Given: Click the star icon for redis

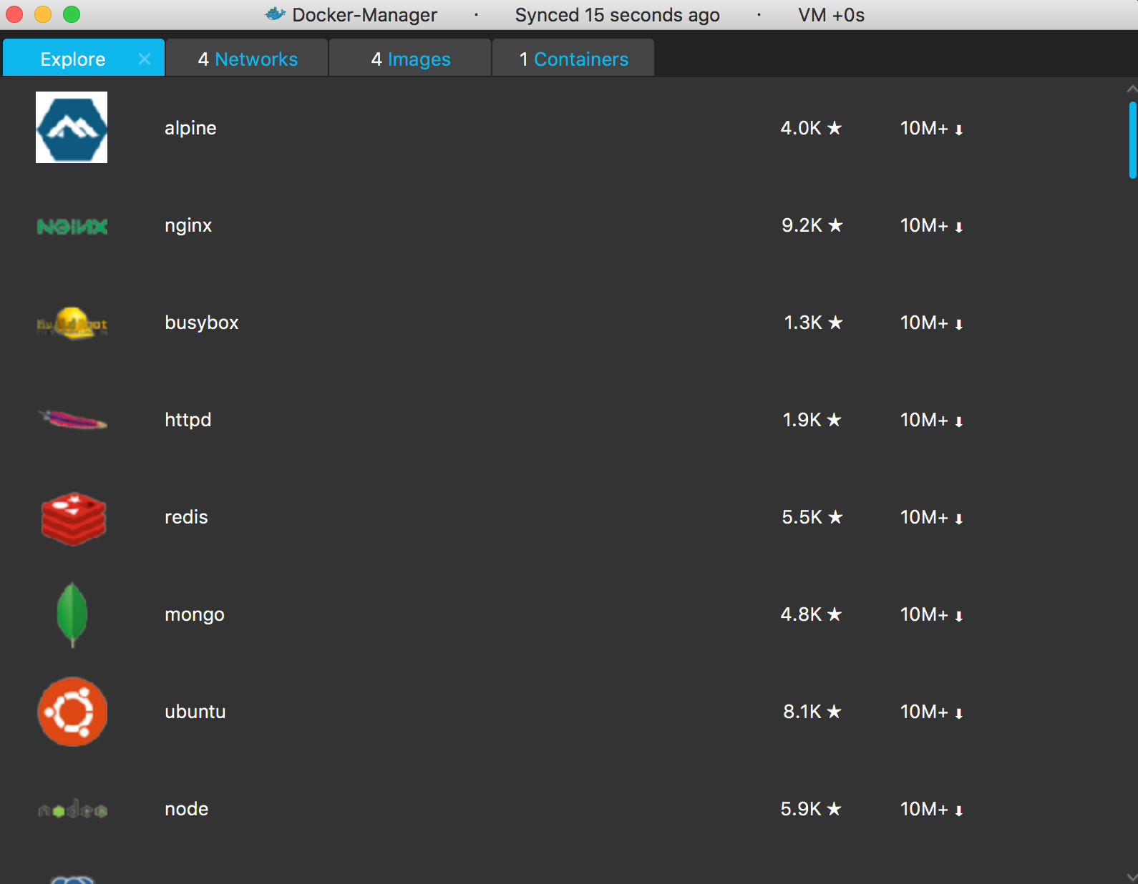Looking at the screenshot, I should (x=835, y=517).
